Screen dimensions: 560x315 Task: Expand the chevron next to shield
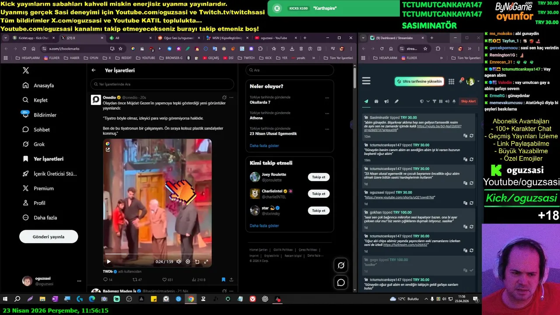coord(428,101)
